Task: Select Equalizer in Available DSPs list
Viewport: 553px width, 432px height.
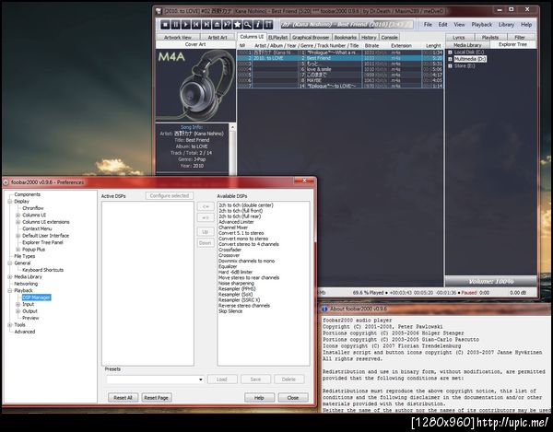Action: coord(228,267)
